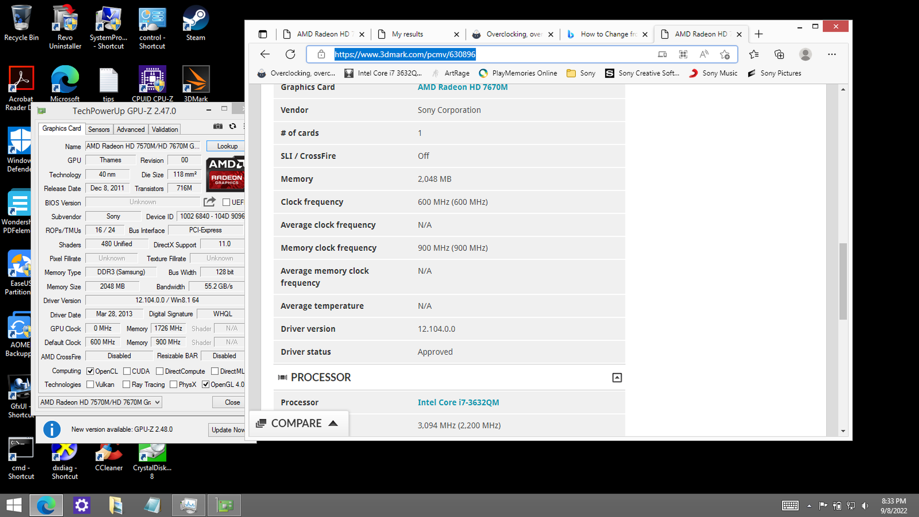Image resolution: width=919 pixels, height=517 pixels.
Task: Click the Windows Start button
Action: 14,505
